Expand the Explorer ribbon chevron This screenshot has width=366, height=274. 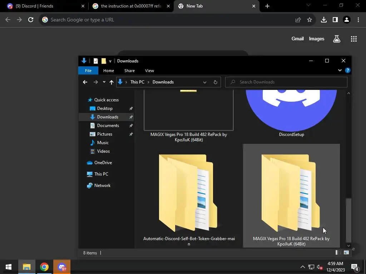[x=340, y=70]
